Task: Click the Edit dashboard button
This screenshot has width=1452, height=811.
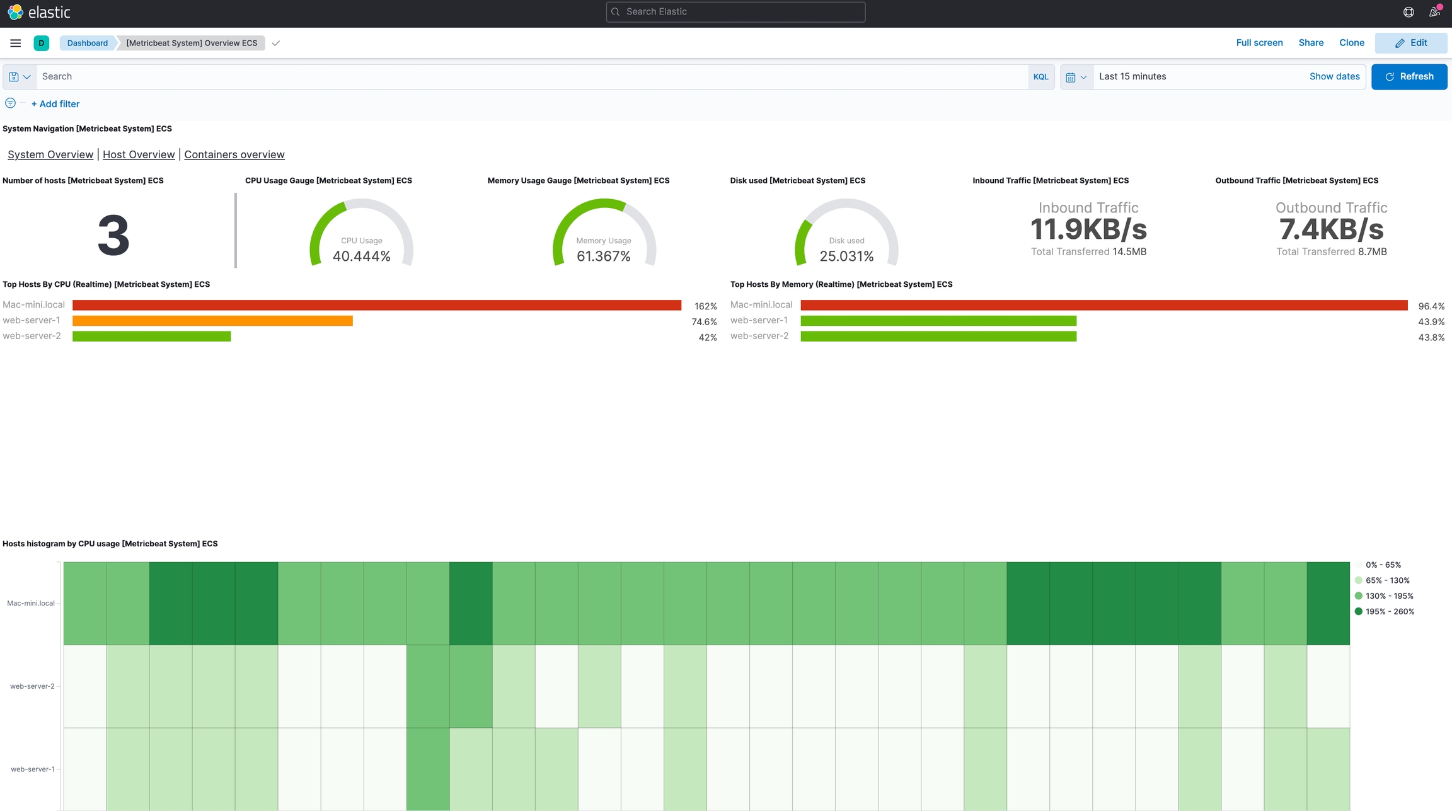Action: click(x=1411, y=43)
